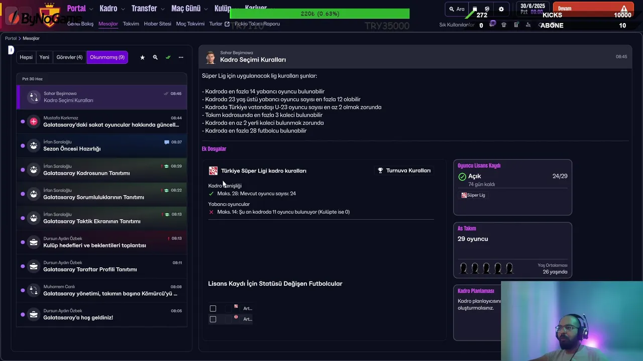Toggle unread dot on Mustafa Korkmaz message

[x=23, y=121]
